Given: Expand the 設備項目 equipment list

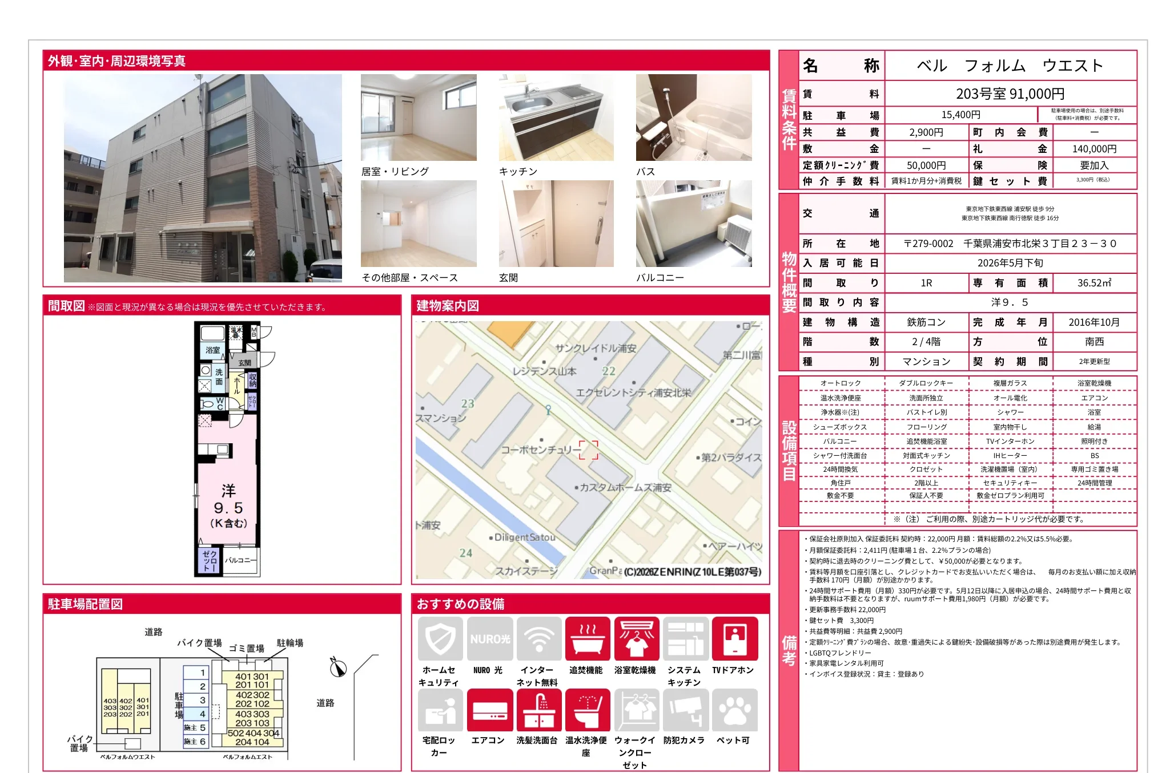Looking at the screenshot, I should (790, 451).
